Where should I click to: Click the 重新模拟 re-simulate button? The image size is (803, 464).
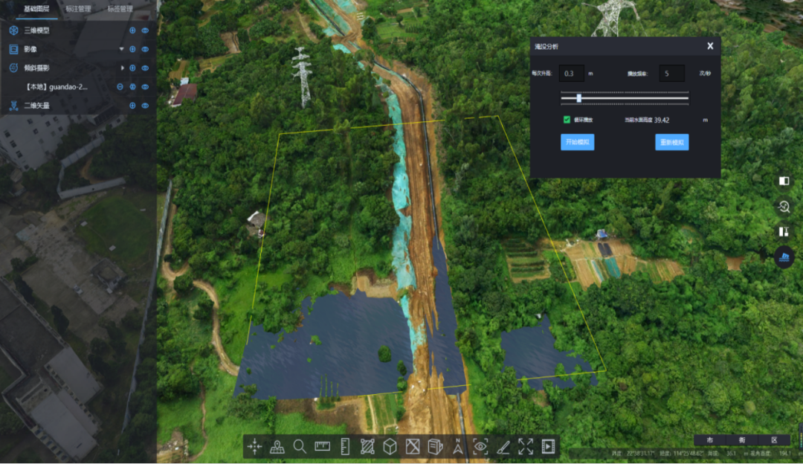(671, 143)
